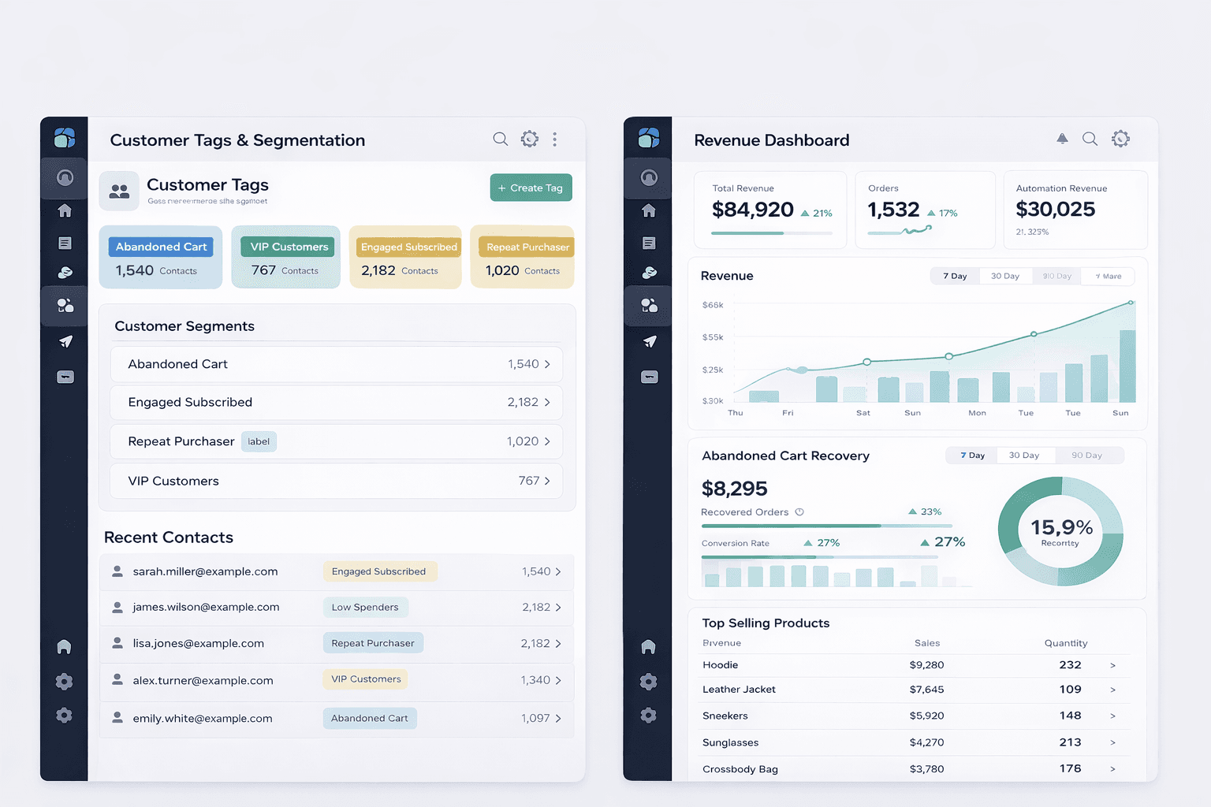This screenshot has height=807, width=1211.
Task: Select the Low Spenders tag on james.wilson
Action: click(x=365, y=607)
